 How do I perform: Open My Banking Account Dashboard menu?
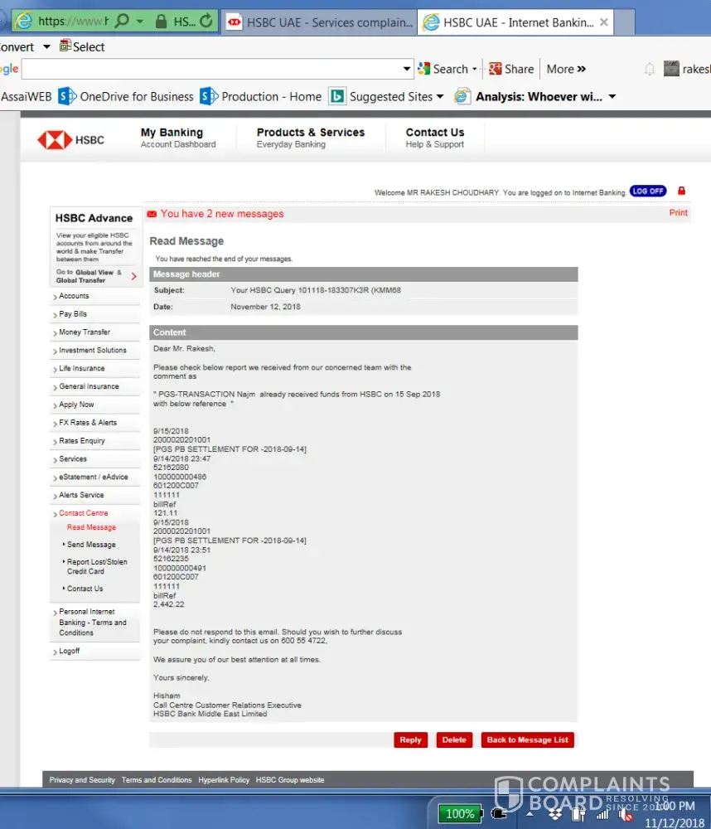[178, 138]
